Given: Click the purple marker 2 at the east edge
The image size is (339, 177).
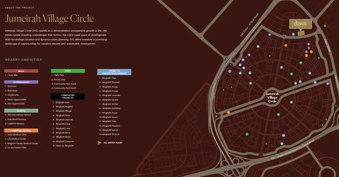Looking at the screenshot, I should tap(328, 84).
